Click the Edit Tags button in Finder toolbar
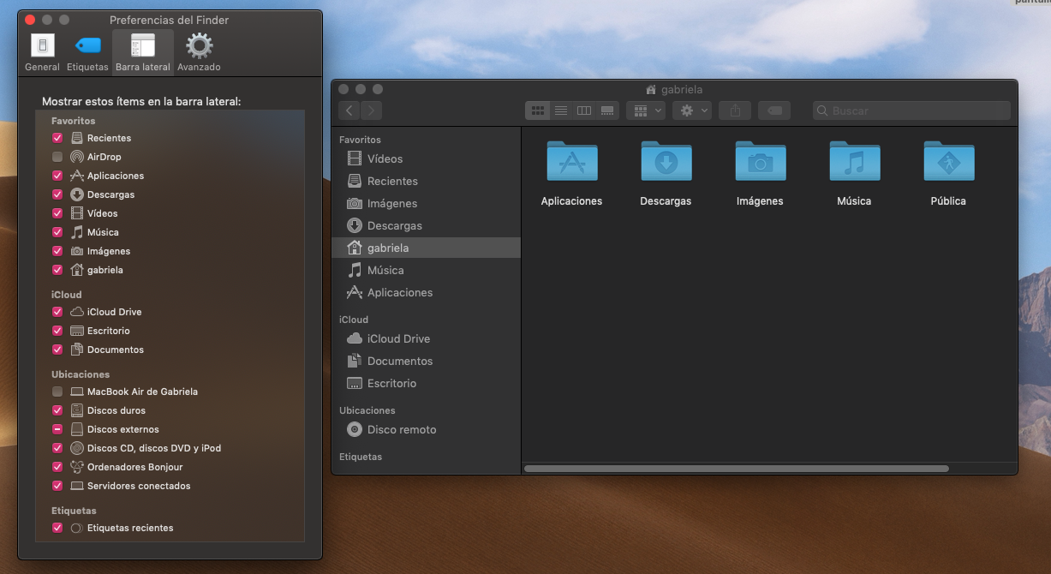1051x574 pixels. tap(773, 111)
